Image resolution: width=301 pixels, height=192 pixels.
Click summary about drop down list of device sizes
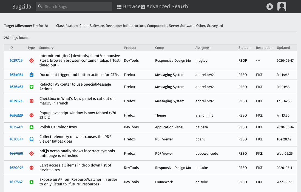[75, 167]
